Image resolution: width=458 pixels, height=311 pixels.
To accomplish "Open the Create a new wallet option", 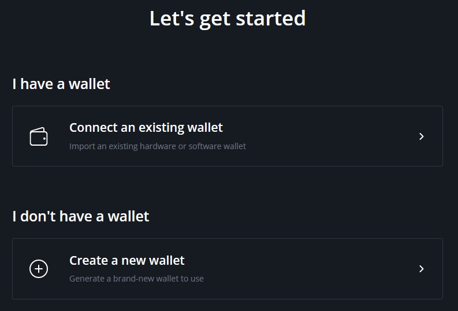I will [227, 269].
